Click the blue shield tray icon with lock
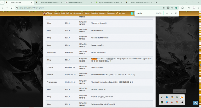This screenshot has width=201, height=108. pyautogui.click(x=167, y=97)
